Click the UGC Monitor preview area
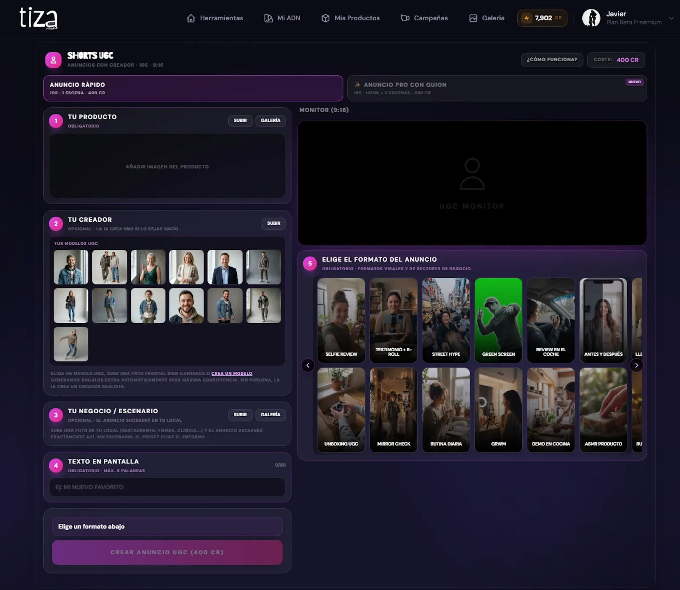680x590 pixels. (x=472, y=183)
